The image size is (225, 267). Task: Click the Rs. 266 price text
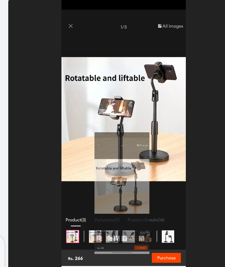click(x=75, y=258)
